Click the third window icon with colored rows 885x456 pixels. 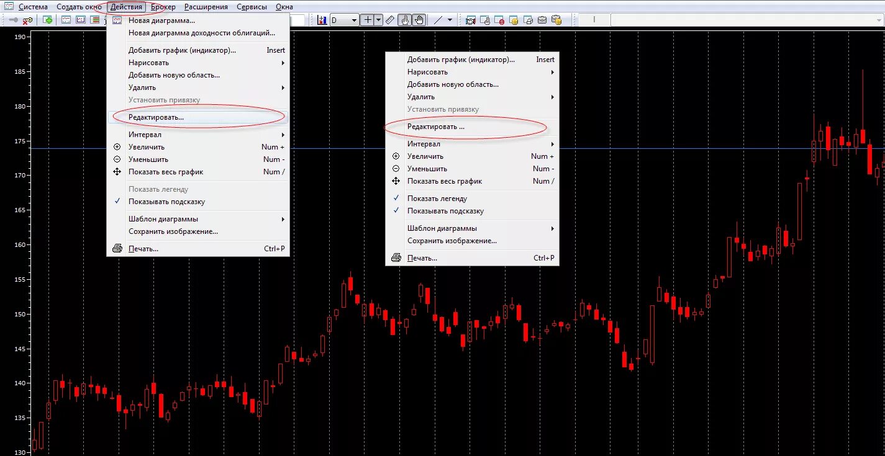[95, 20]
